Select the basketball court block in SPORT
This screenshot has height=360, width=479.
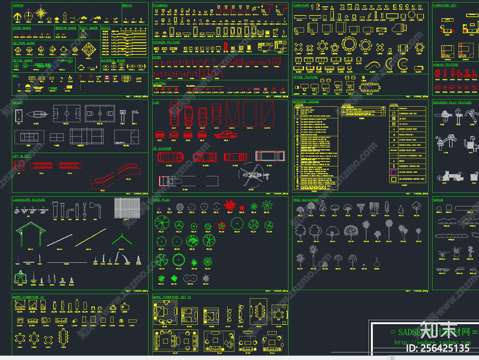click(100, 114)
